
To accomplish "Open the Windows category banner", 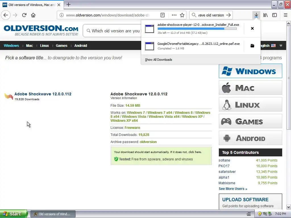I will 250,71.
